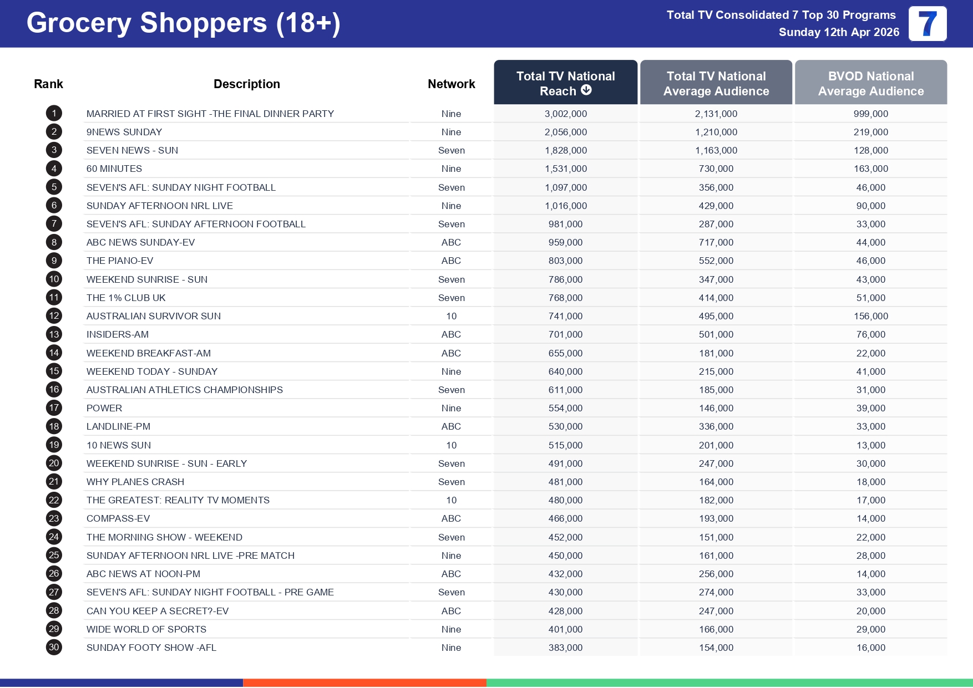Click the Description column header
The height and width of the screenshot is (688, 973).
[246, 84]
